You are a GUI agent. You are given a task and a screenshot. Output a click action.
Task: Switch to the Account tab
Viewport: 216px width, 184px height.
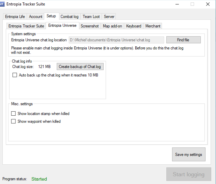click(35, 17)
